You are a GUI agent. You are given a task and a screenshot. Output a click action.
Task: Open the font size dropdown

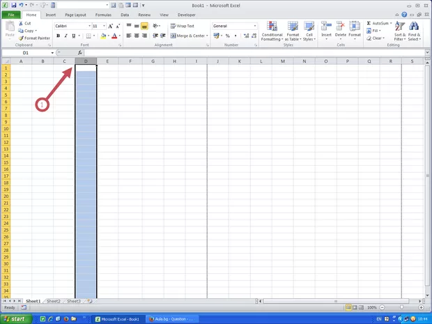click(104, 26)
